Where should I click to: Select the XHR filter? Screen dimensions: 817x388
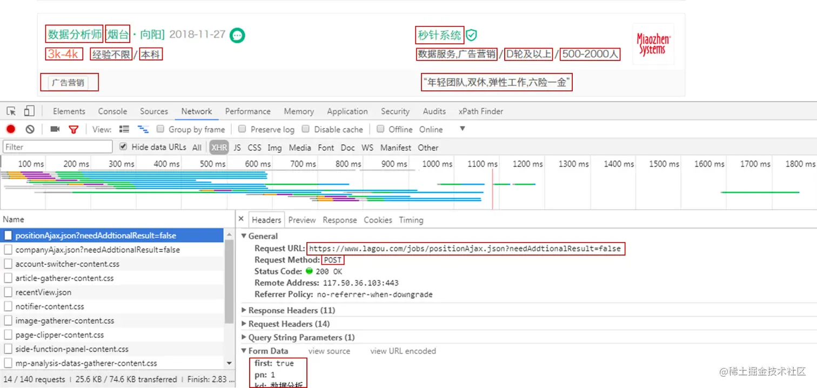(x=219, y=148)
